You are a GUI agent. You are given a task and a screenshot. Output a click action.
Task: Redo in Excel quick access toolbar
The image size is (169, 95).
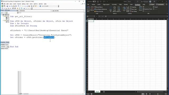104,2
